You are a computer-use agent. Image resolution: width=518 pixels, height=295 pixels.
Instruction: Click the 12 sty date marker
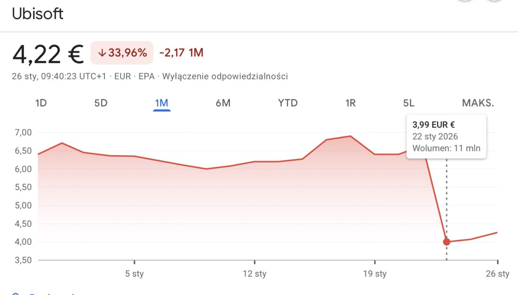(254, 274)
